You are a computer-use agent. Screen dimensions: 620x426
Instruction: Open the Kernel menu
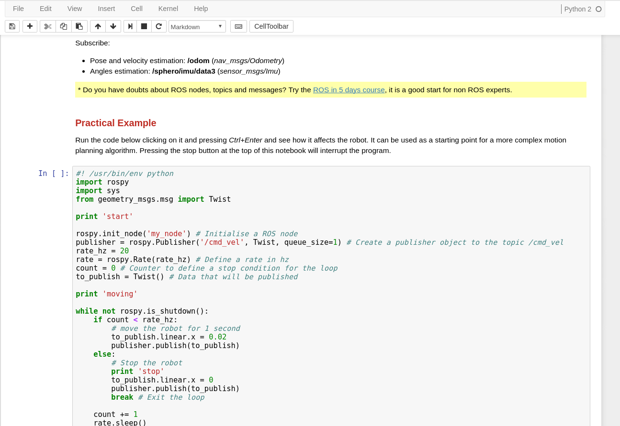(x=168, y=9)
